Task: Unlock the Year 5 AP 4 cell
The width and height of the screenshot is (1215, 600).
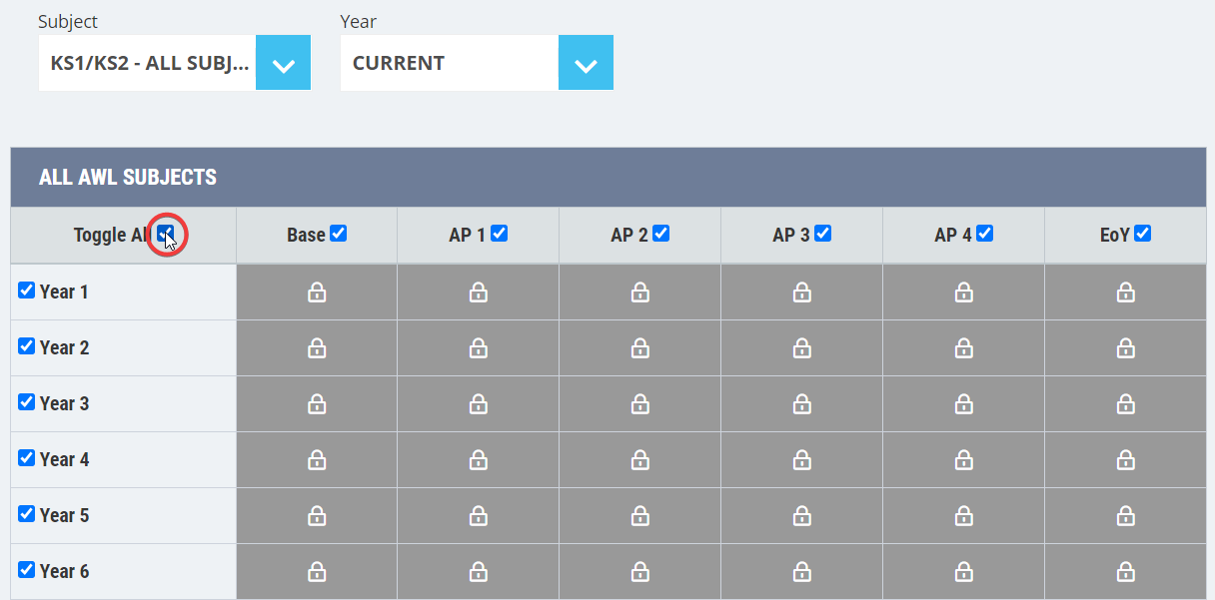Action: (964, 515)
